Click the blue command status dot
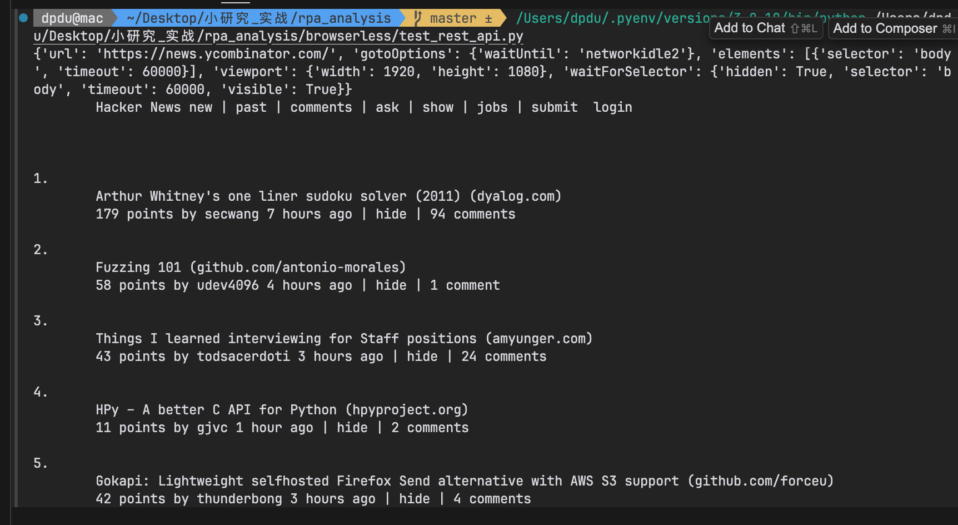The width and height of the screenshot is (958, 525). (x=23, y=18)
